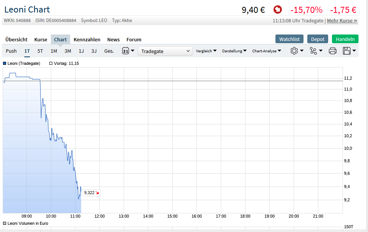Click the Depot button

[x=318, y=39]
